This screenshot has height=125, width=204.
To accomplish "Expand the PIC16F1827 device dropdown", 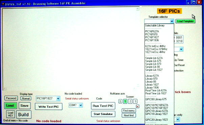I will [58, 99].
